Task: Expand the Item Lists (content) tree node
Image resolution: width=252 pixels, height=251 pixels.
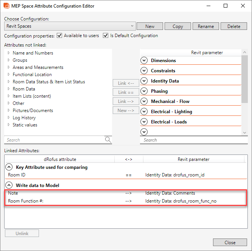Action: pyautogui.click(x=9, y=96)
